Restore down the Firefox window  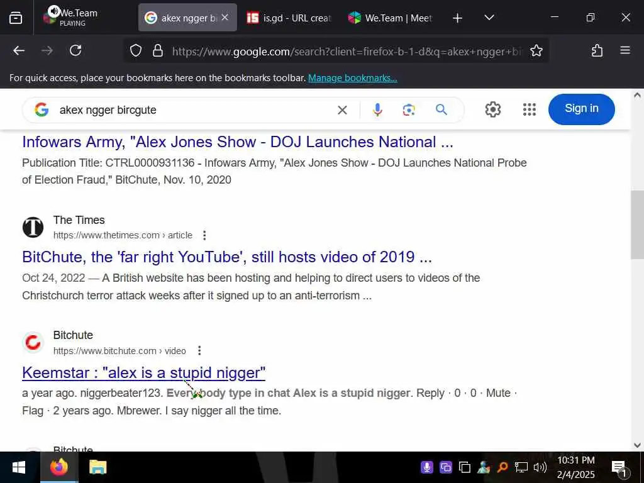coord(590,17)
